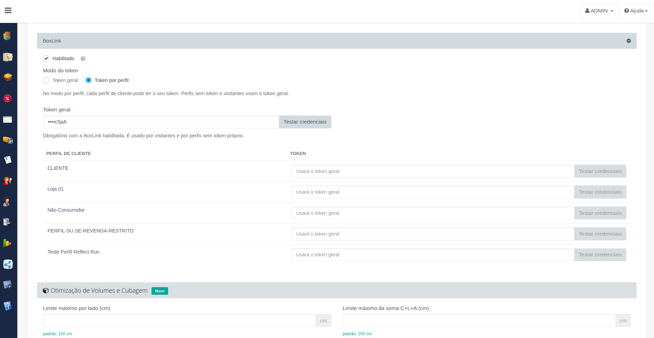The image size is (654, 338).
Task: Open the hamburger menu icon
Action: point(8,10)
